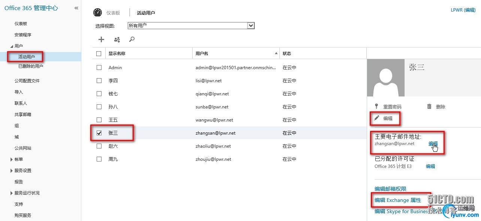This screenshot has height=221, width=481.
Task: Select the lisi@lpwr.net username cell
Action: (209, 81)
